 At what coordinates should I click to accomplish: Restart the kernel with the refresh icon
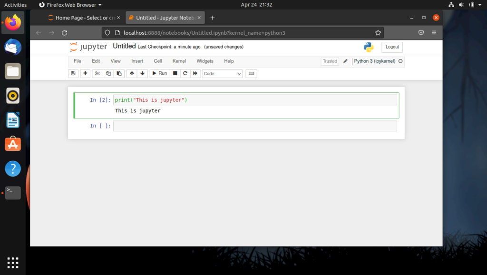click(x=185, y=73)
